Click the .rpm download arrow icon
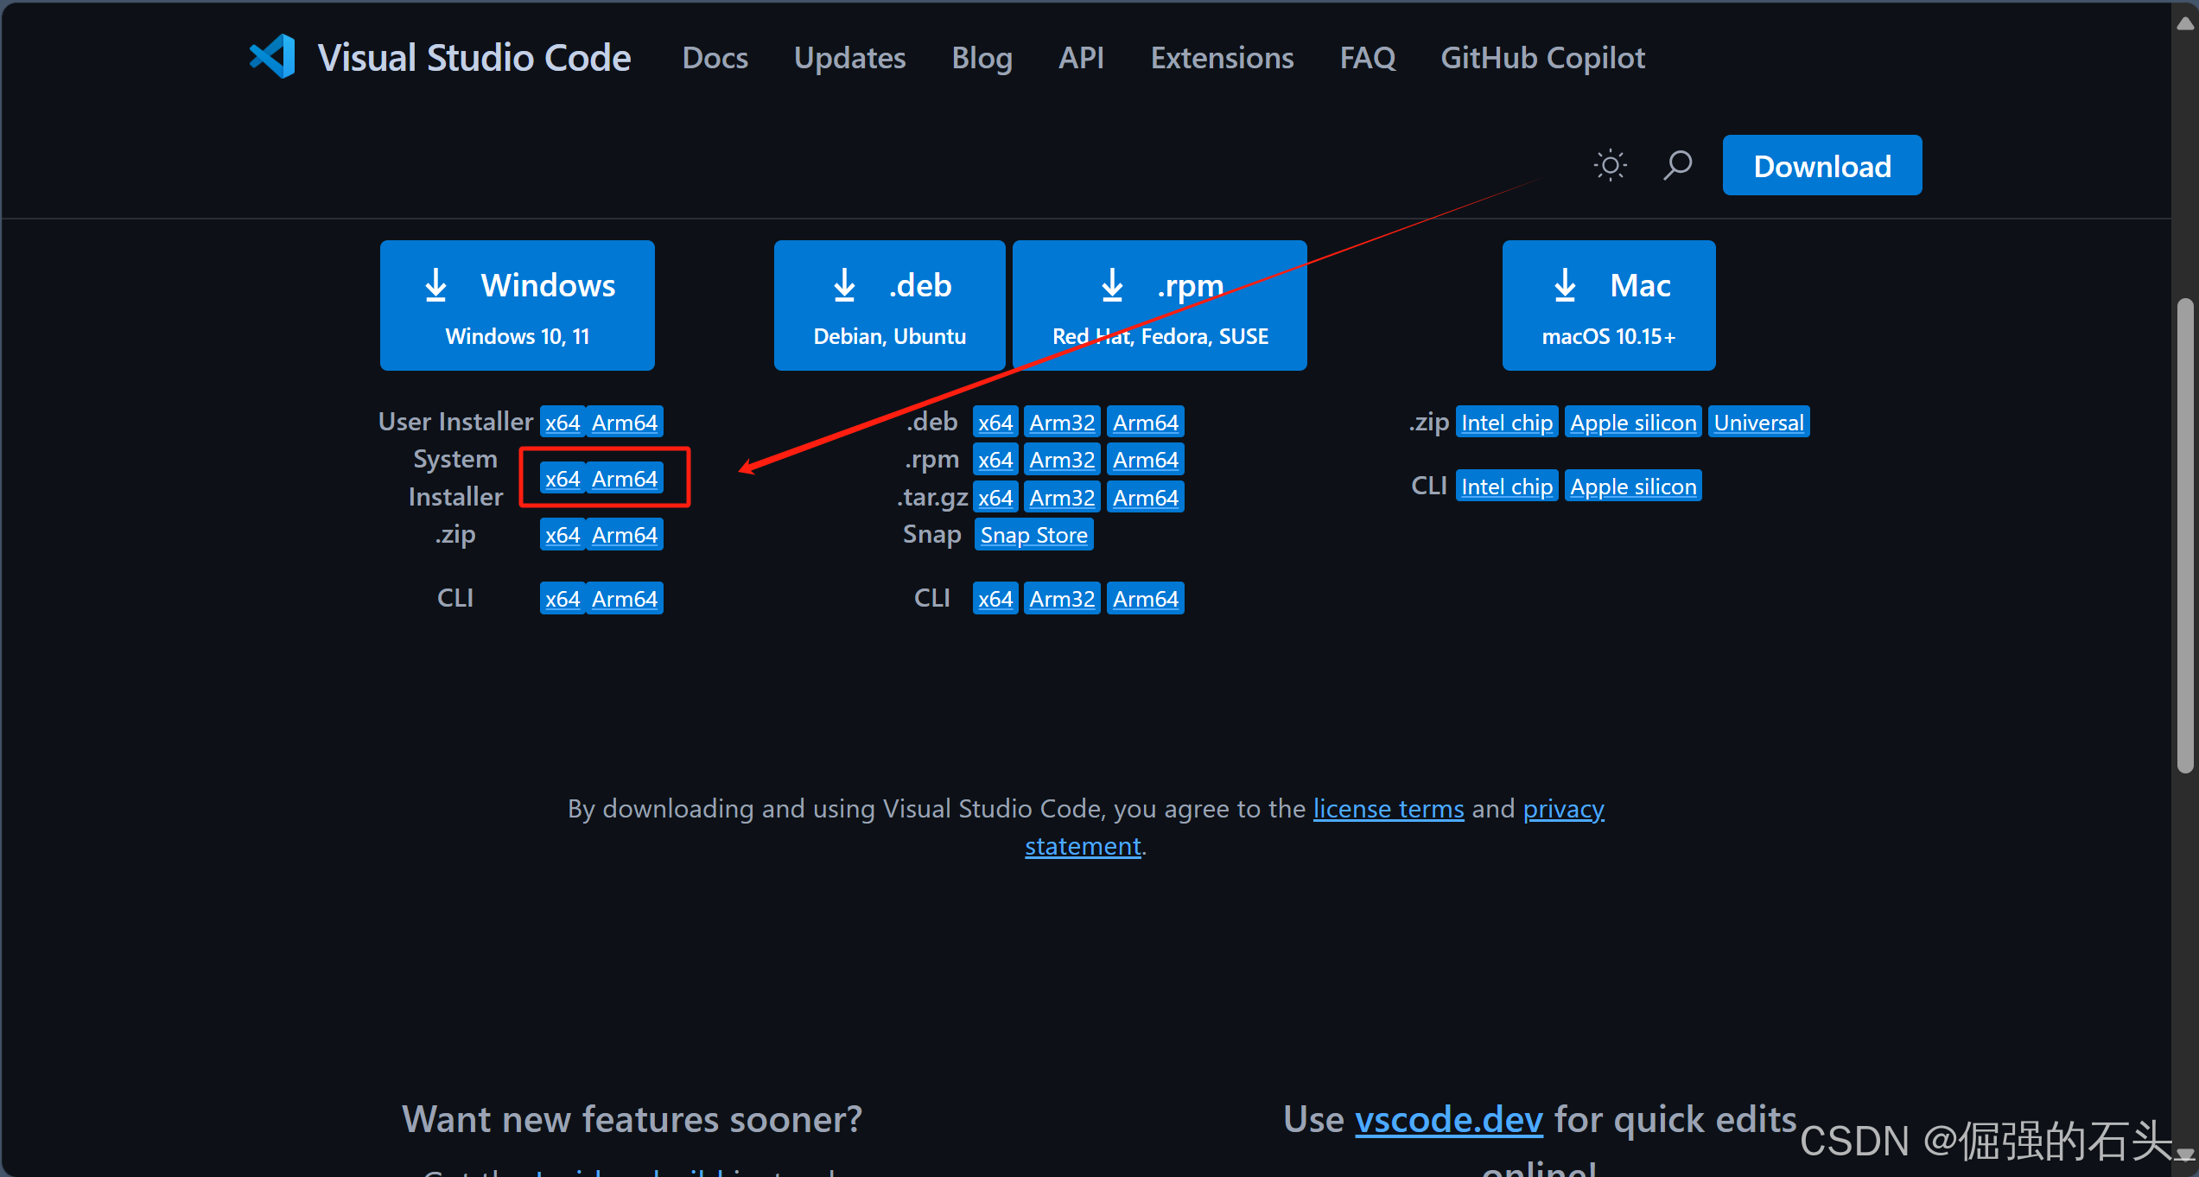Screen dimensions: 2199x1177 click(x=1112, y=285)
